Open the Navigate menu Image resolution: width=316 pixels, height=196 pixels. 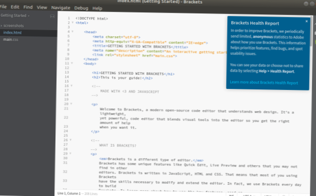pos(60,8)
